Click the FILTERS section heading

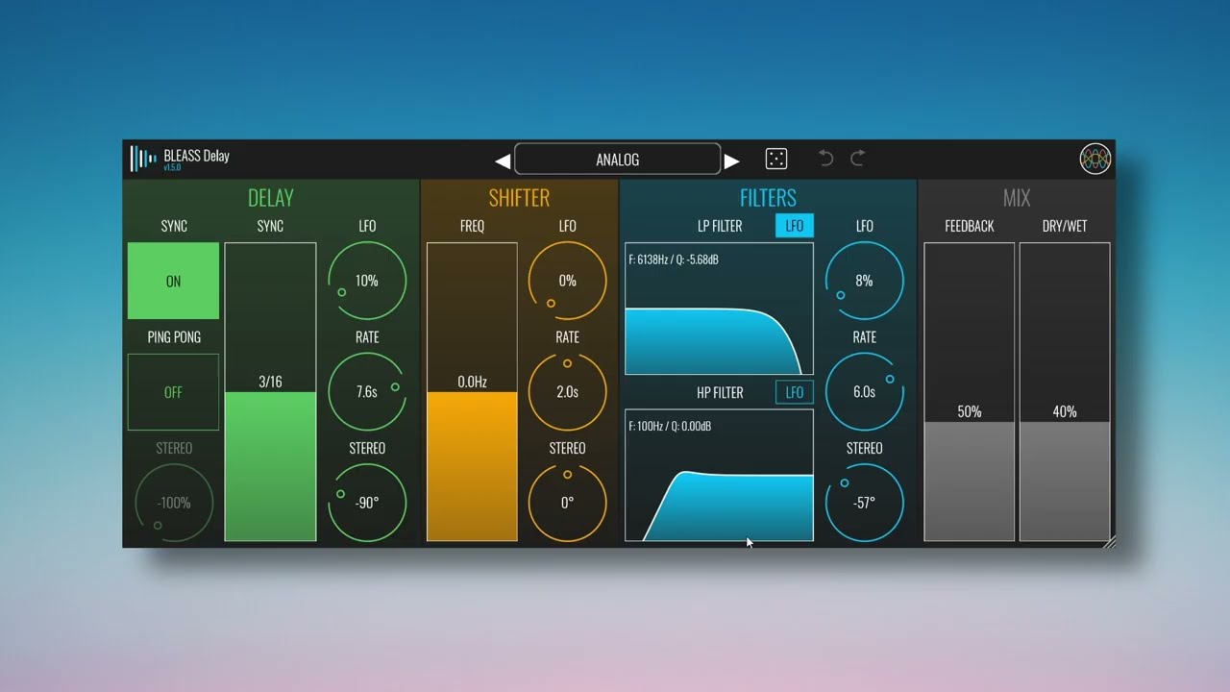coord(768,198)
